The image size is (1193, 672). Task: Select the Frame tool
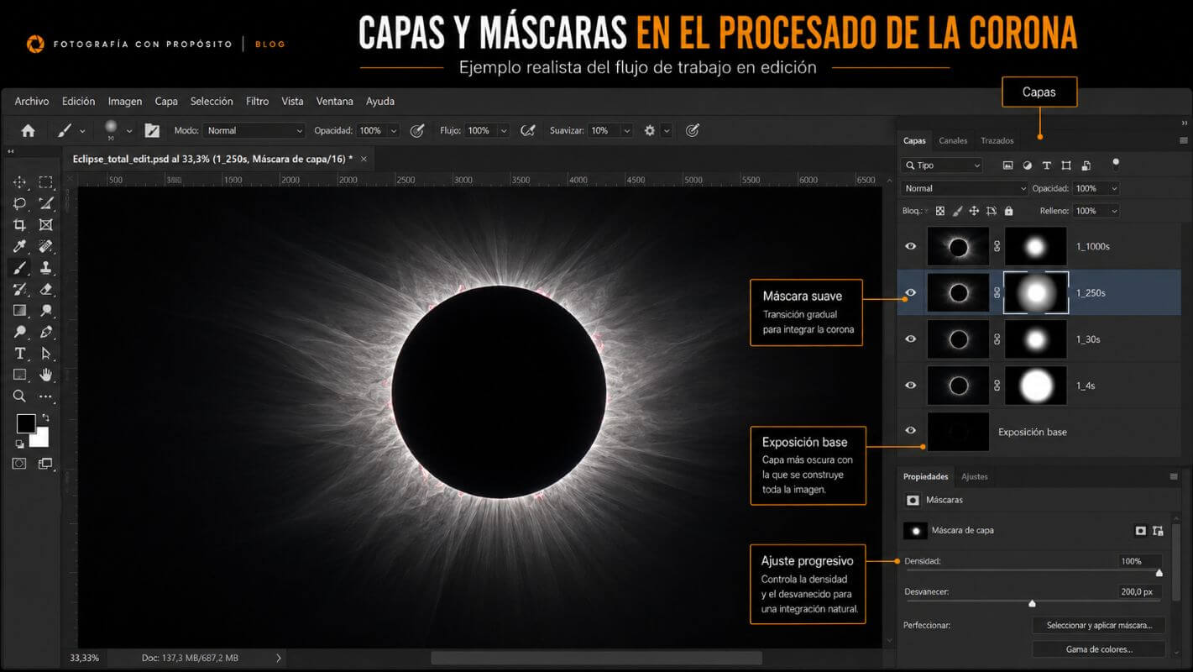[x=46, y=225]
